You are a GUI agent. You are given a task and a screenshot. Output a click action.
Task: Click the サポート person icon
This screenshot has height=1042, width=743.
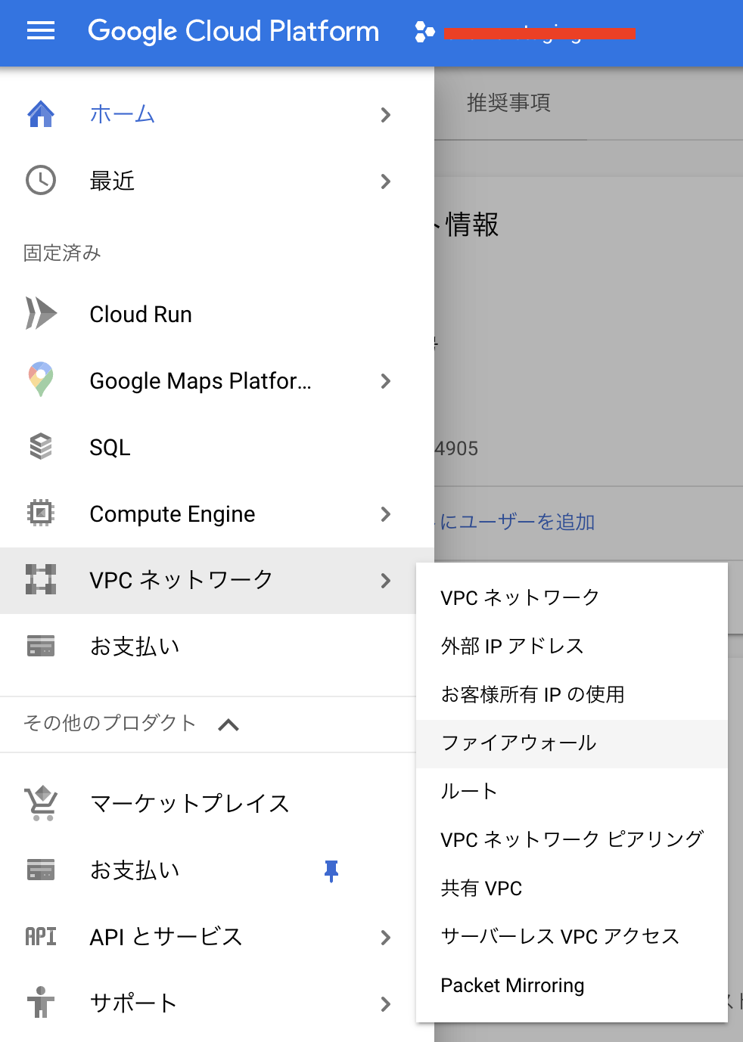click(x=41, y=1003)
